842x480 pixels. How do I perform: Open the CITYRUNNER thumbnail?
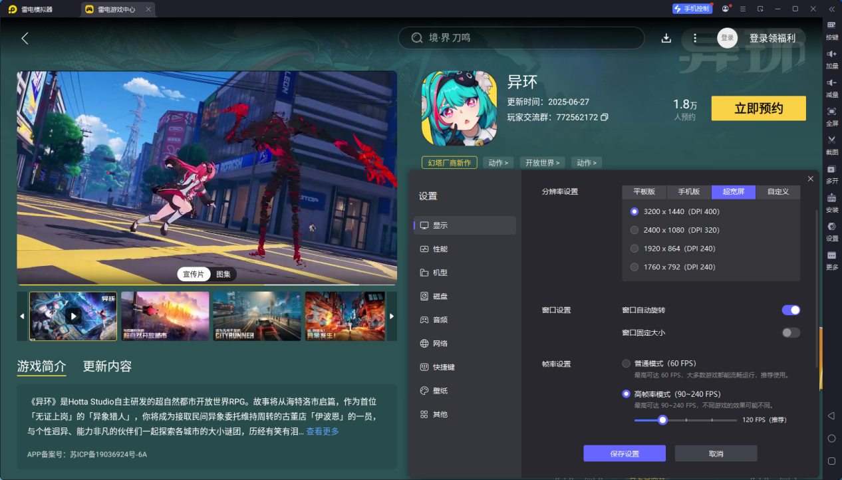pyautogui.click(x=257, y=316)
